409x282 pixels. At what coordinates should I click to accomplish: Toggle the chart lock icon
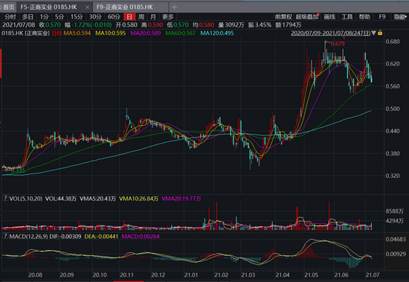click(380, 33)
